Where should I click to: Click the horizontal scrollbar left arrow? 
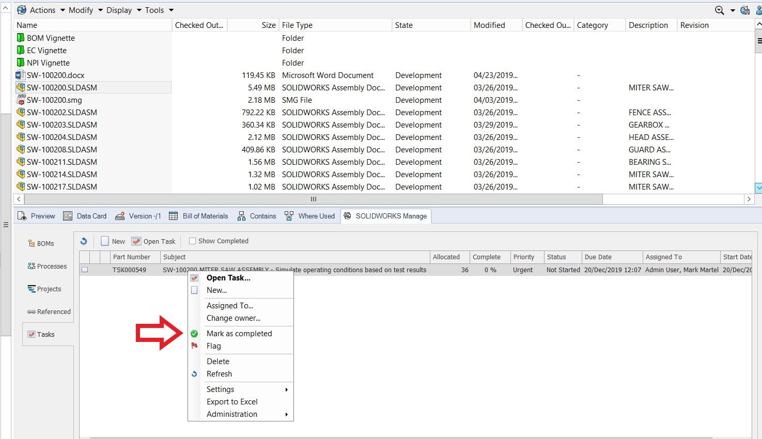(x=19, y=199)
